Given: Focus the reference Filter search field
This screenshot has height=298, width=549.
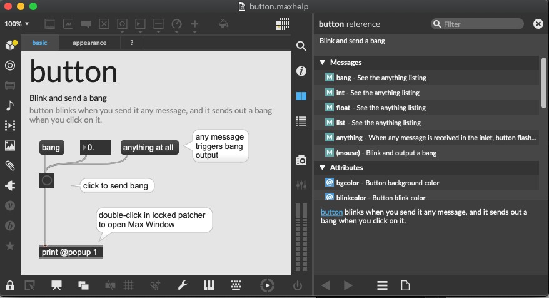Looking at the screenshot, I should click(x=477, y=24).
